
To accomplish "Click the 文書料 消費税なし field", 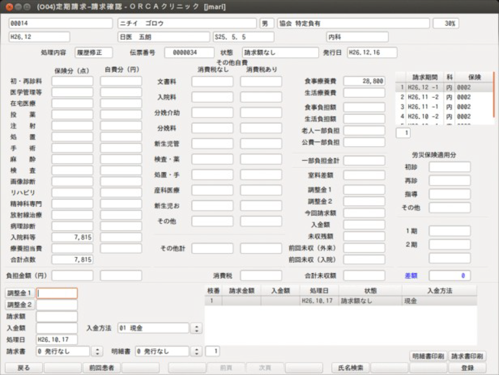I will click(212, 81).
